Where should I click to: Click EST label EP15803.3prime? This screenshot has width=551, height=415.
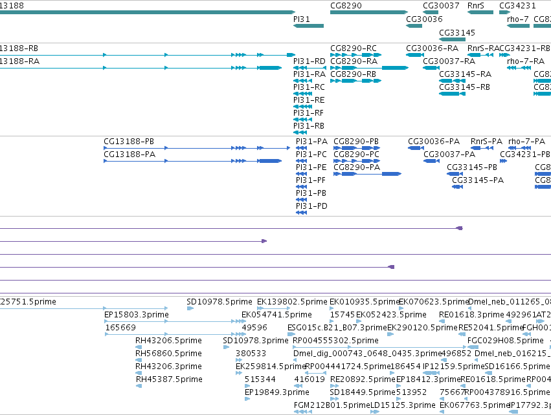137,315
